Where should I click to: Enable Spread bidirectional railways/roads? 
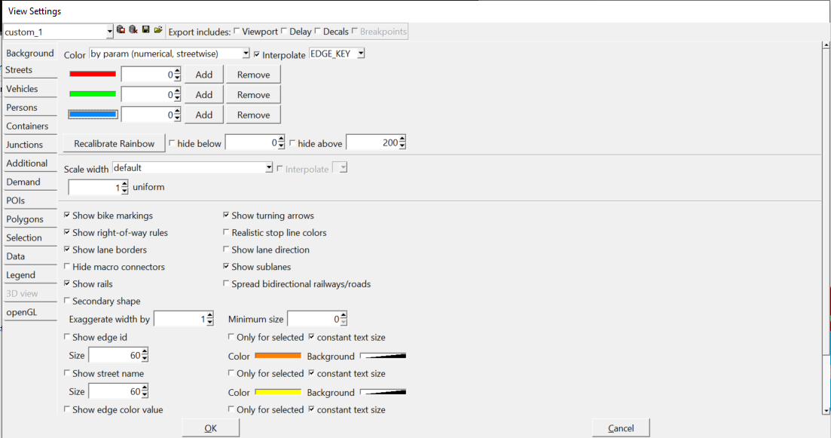(x=226, y=283)
